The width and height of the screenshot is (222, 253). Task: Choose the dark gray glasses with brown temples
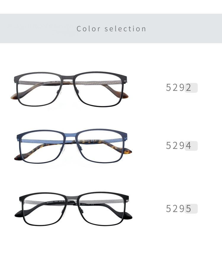point(70,89)
